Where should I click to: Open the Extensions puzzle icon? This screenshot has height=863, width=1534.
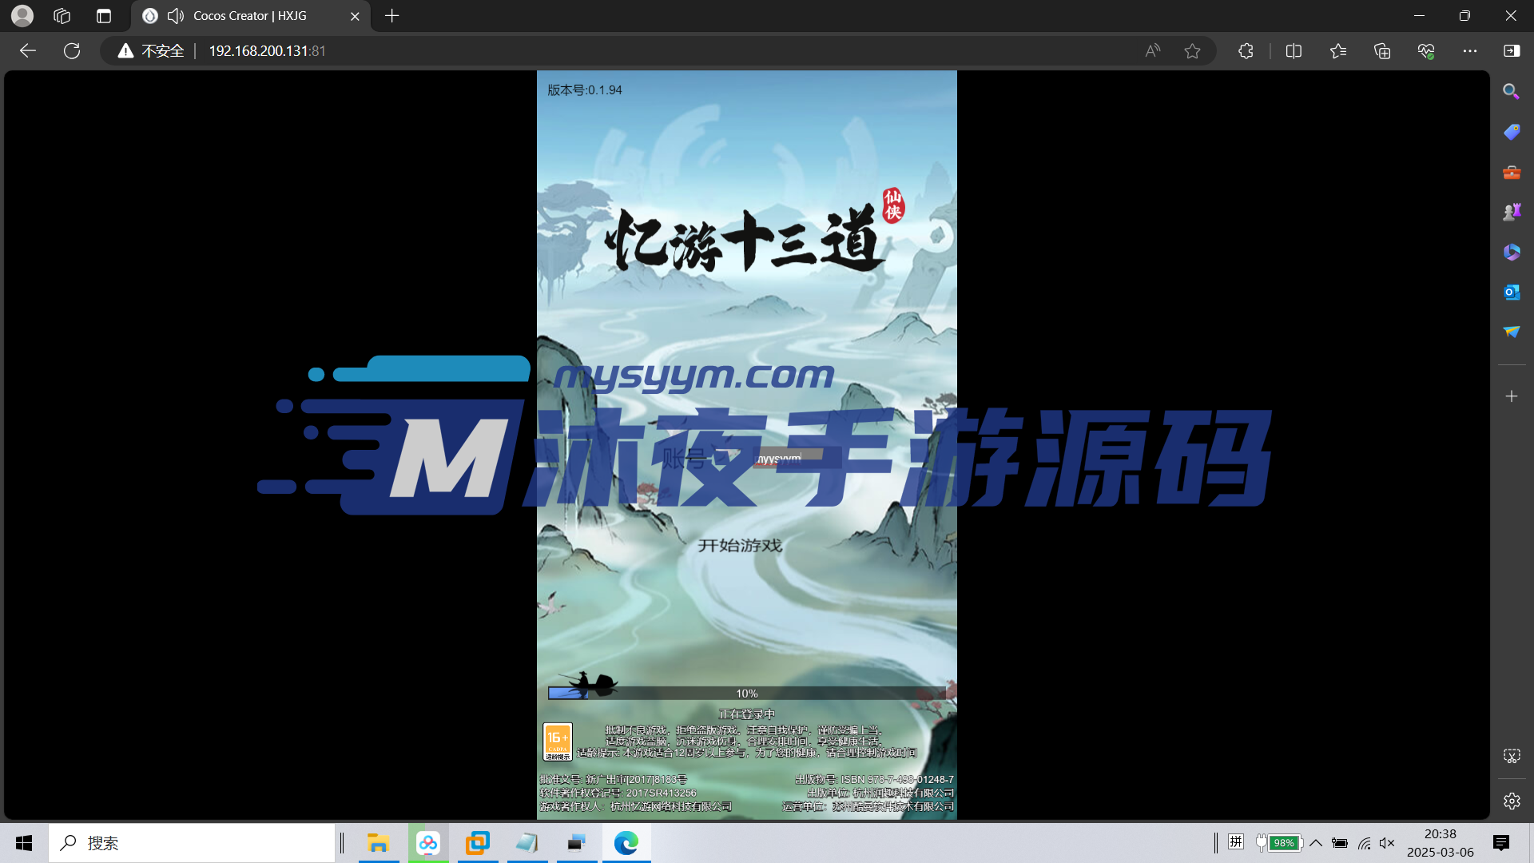coord(1246,50)
